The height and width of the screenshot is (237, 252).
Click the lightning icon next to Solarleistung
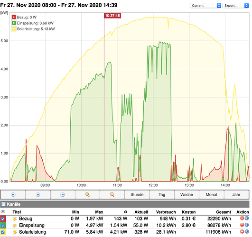point(15,232)
